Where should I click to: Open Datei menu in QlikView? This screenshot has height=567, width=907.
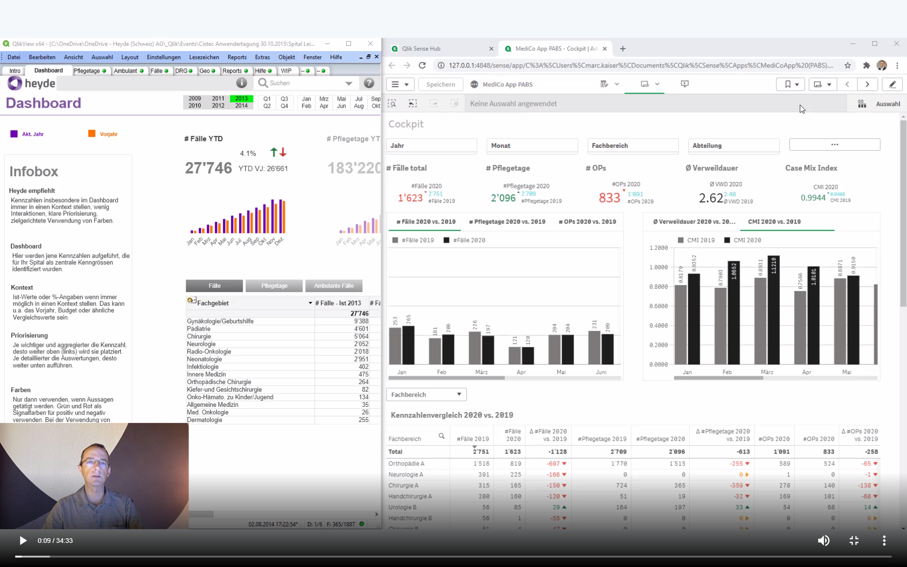14,57
